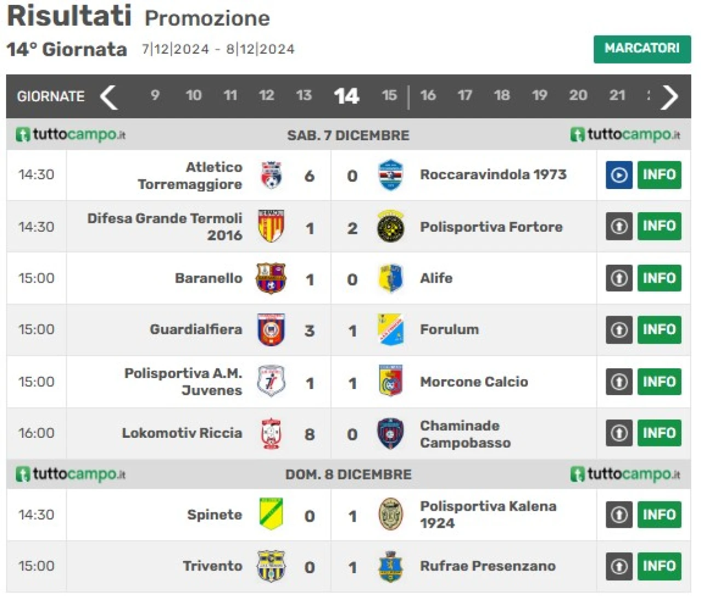
Task: Click the Morcone Calcio team crest
Action: pyautogui.click(x=390, y=381)
